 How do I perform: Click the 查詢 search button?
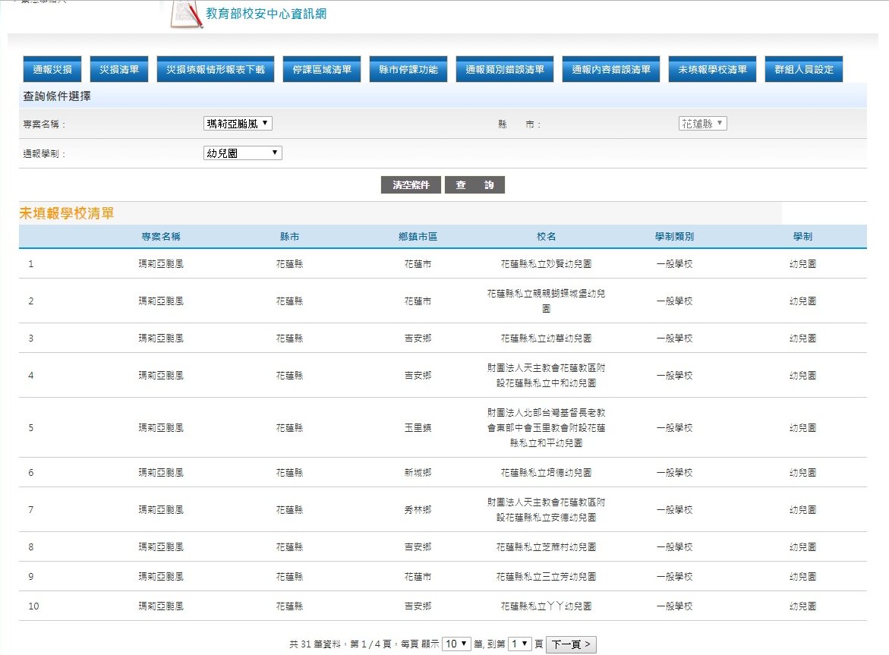point(474,185)
